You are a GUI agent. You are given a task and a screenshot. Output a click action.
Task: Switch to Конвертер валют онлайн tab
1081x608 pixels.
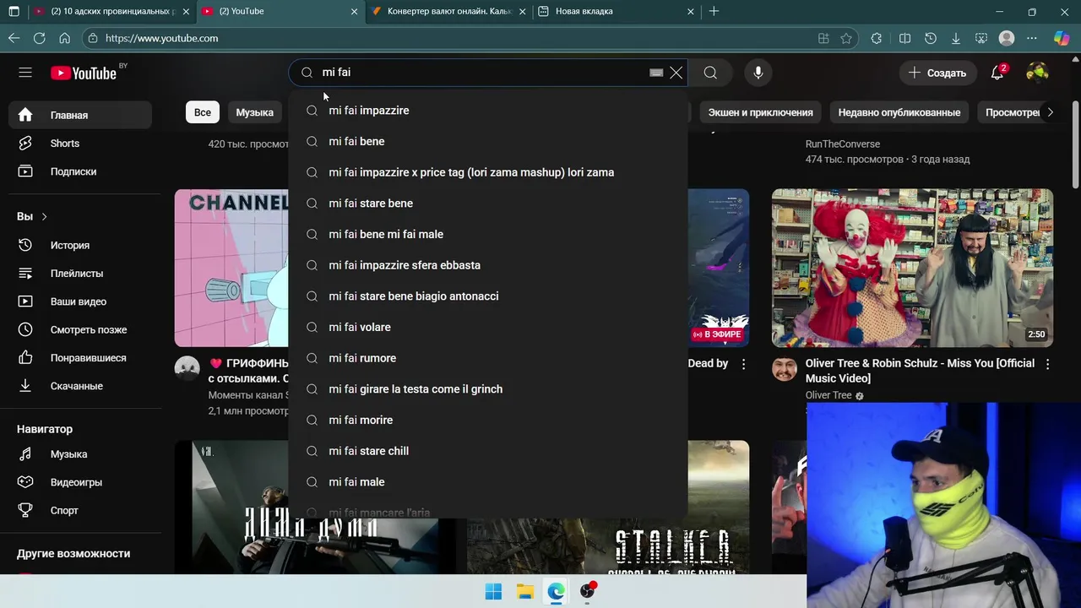(x=450, y=11)
